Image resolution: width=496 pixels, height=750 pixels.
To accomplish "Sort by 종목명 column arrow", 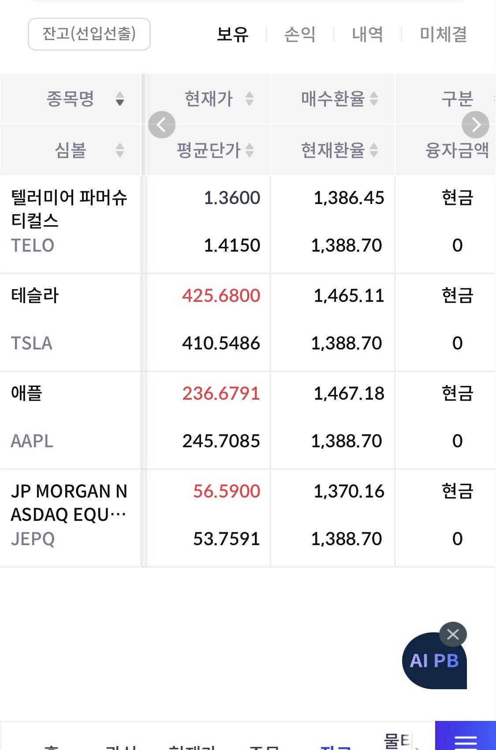I will [x=119, y=99].
